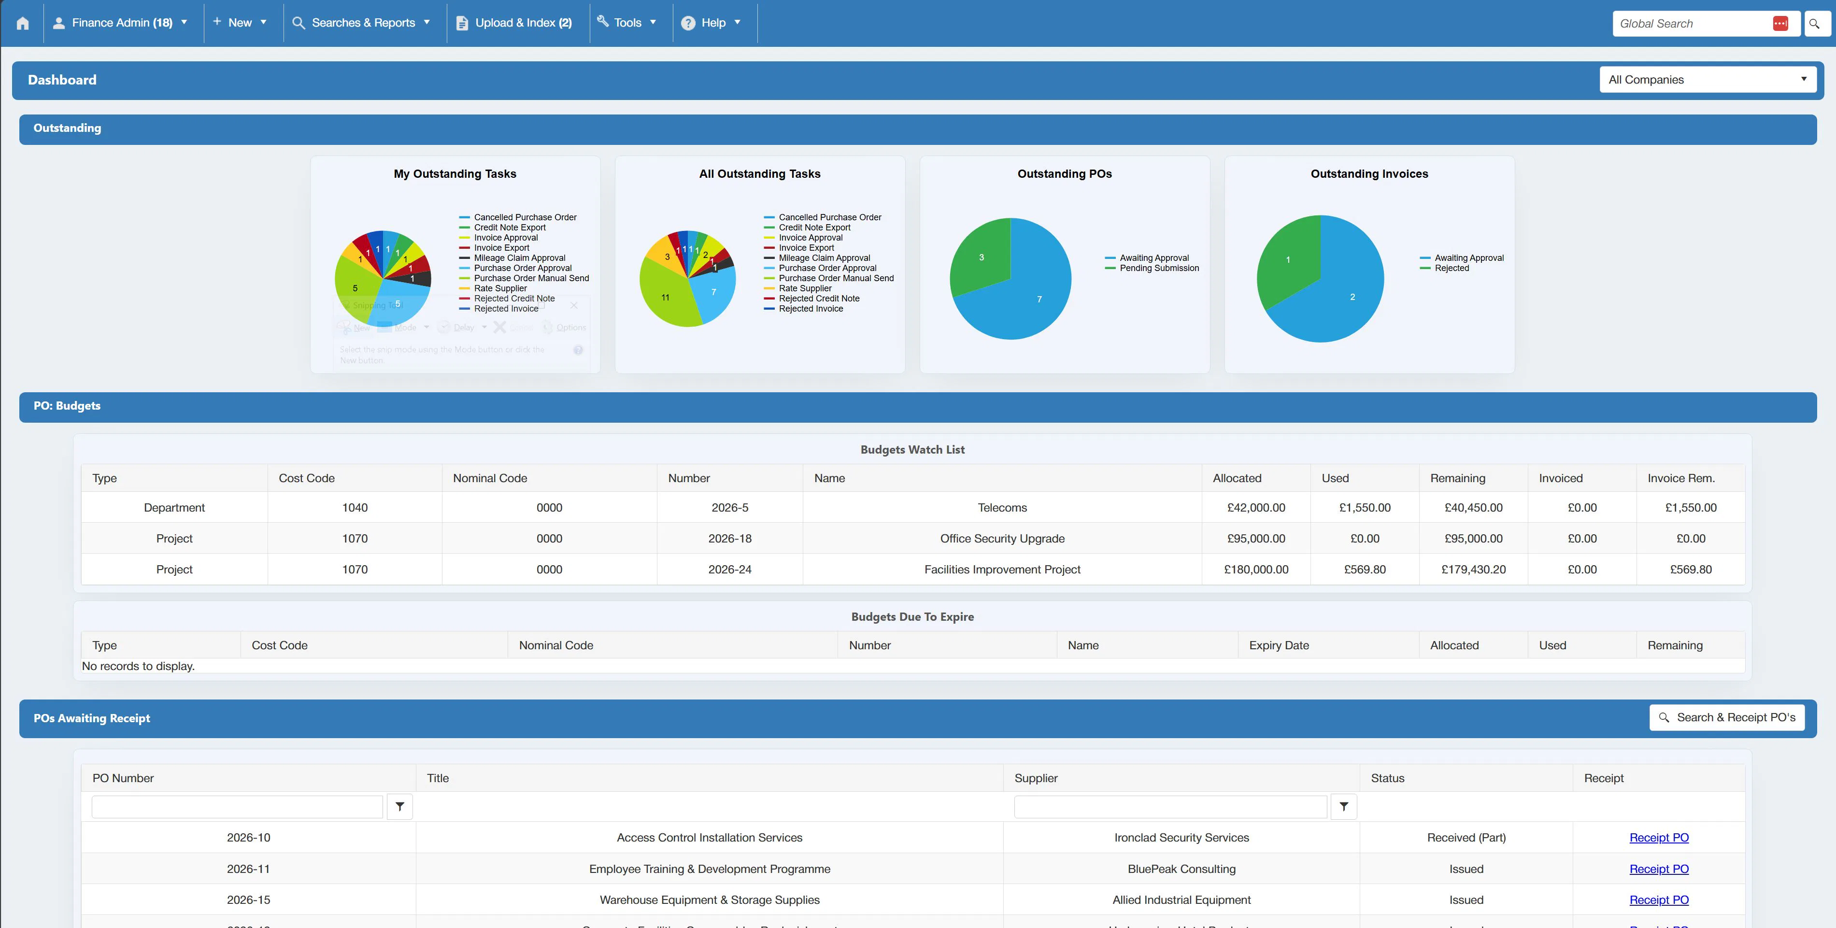Click the magnifier icon beside Searches & Reports
Image resolution: width=1836 pixels, height=928 pixels.
click(299, 23)
